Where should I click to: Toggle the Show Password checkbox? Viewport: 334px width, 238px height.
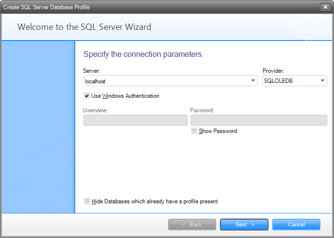[x=194, y=131]
